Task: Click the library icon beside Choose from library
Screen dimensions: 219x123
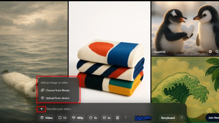Action: 42,90
